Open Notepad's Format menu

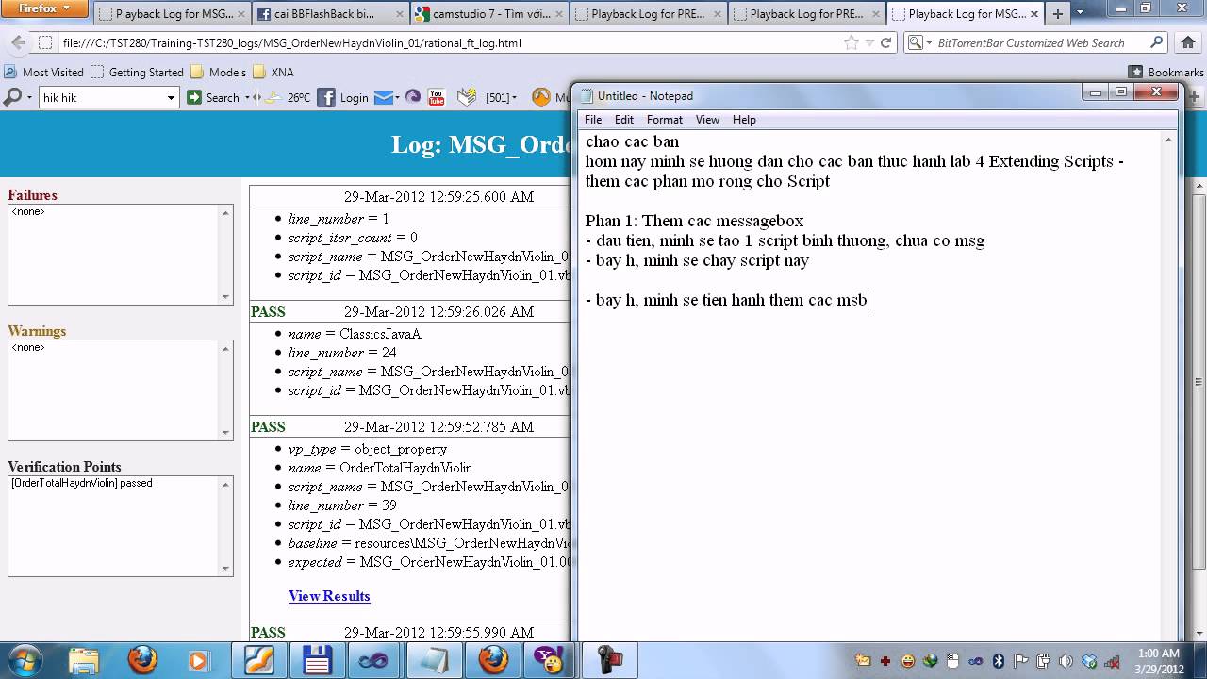pyautogui.click(x=664, y=120)
